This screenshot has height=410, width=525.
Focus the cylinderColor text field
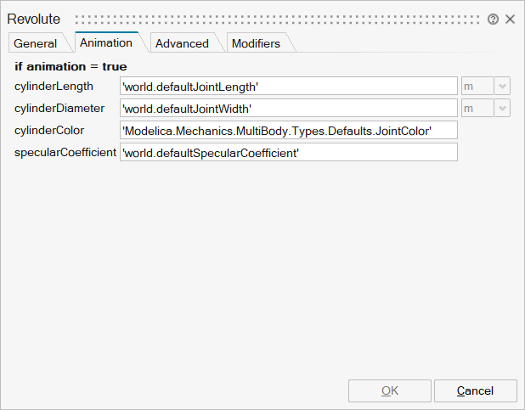(289, 130)
